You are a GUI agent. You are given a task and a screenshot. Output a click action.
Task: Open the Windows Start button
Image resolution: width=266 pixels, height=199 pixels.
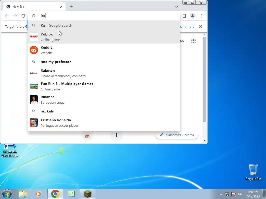[7, 194]
